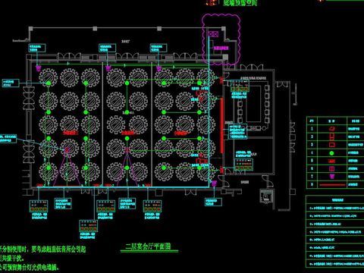364x273 pixels.
Task: Select the red line sample in legend row 8
Action: 332,185
